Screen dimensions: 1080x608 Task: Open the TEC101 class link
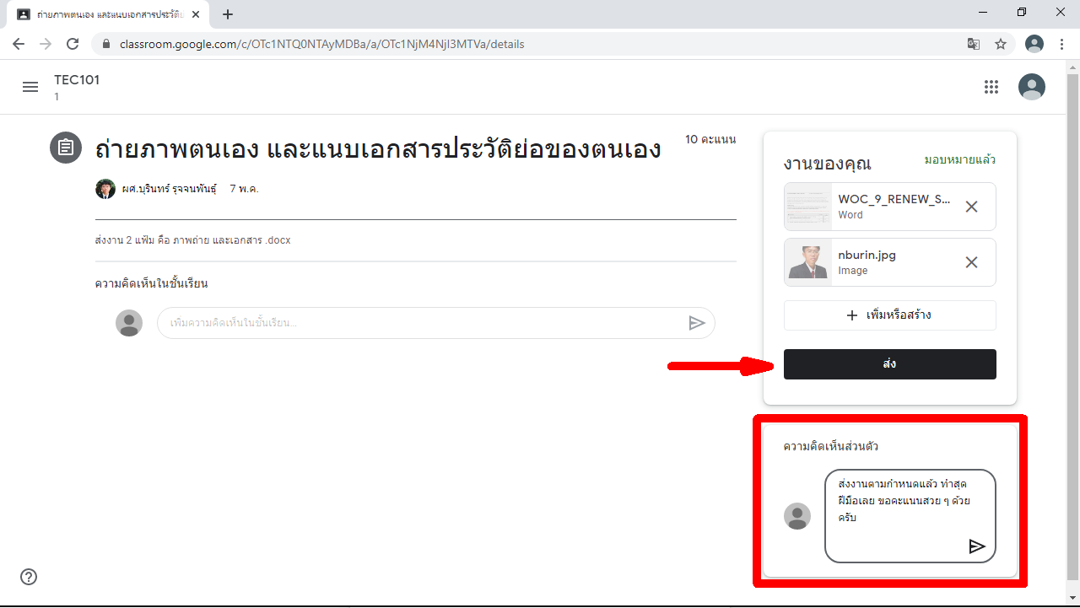pos(77,80)
